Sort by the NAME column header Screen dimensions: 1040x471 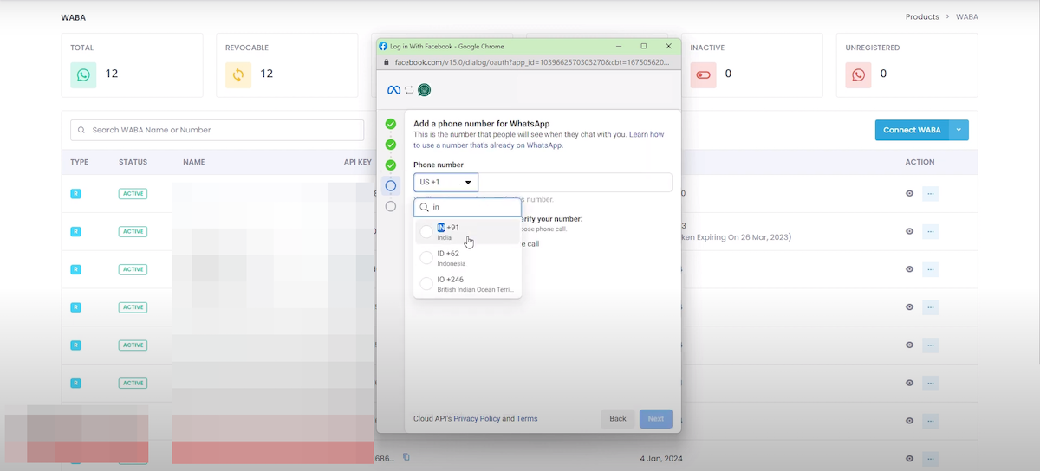[193, 162]
